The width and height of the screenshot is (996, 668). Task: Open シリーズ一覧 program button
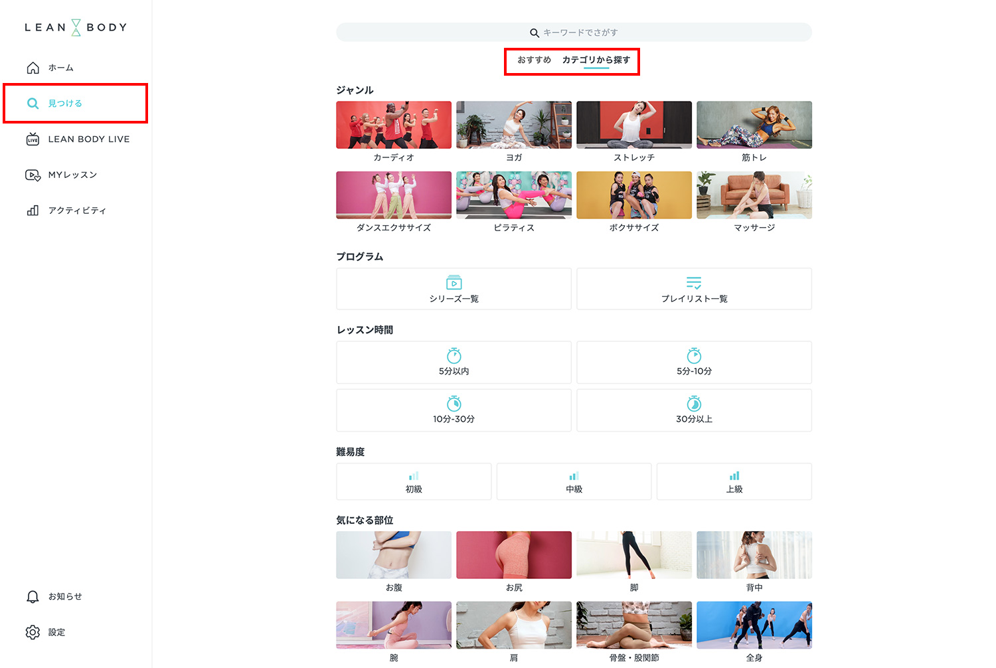[454, 289]
